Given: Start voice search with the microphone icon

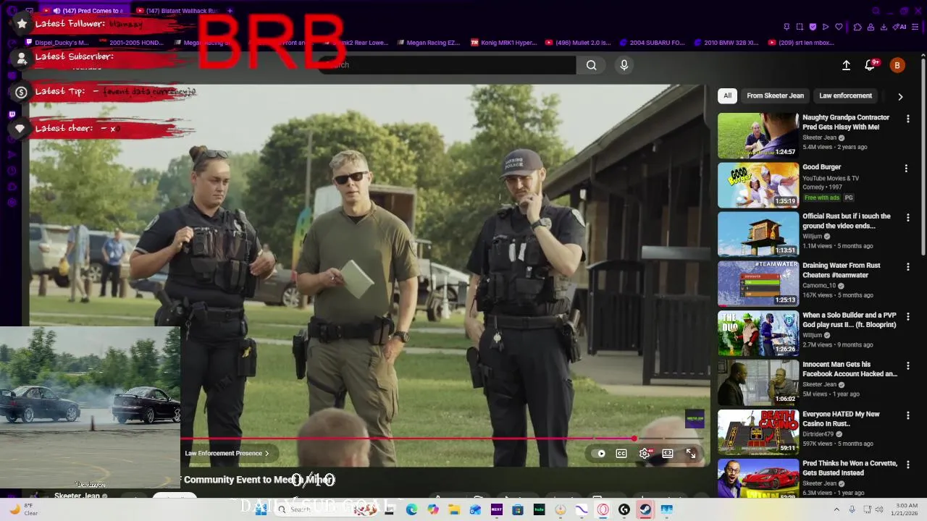Looking at the screenshot, I should [x=624, y=65].
